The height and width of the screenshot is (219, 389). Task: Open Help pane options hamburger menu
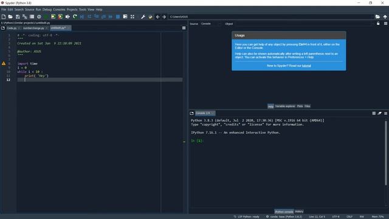385,23
